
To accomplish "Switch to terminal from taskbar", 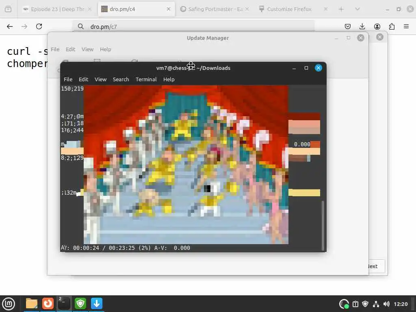I will [x=64, y=303].
